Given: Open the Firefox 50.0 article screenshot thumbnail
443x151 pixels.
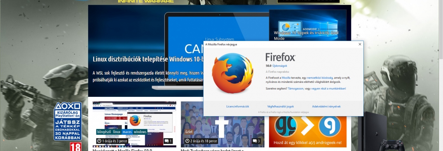Looking at the screenshot, I should (x=134, y=124).
